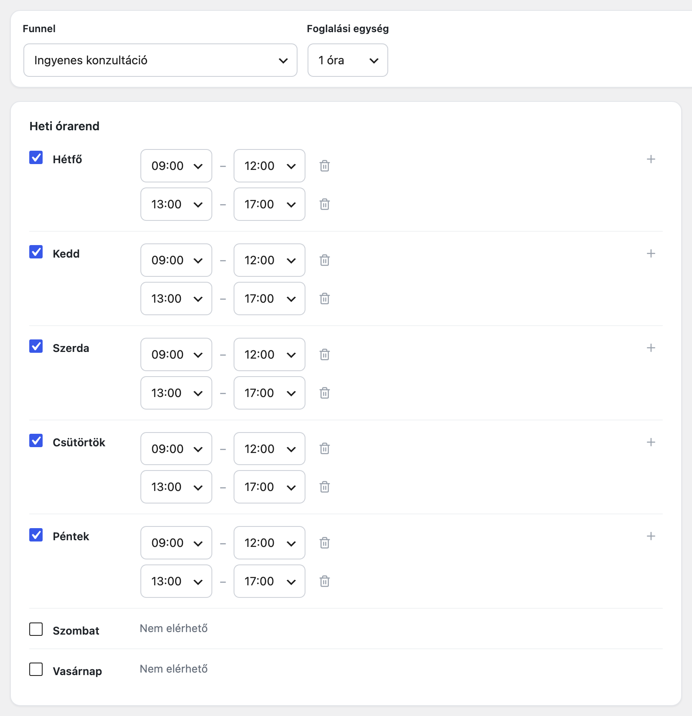Add a new interval for Kedd
This screenshot has height=716, width=692.
click(x=651, y=253)
